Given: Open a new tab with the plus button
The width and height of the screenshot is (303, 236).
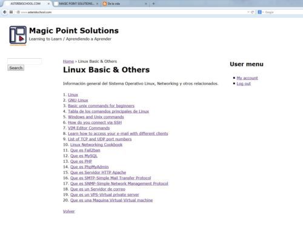Looking at the screenshot, I should tap(153, 4).
